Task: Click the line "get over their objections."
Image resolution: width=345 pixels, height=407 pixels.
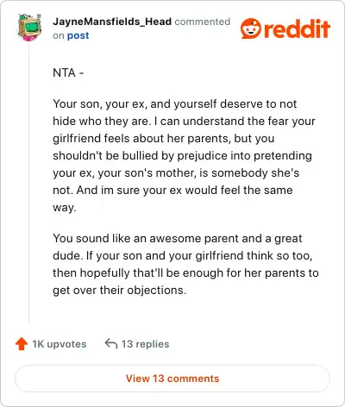Action: tap(120, 290)
